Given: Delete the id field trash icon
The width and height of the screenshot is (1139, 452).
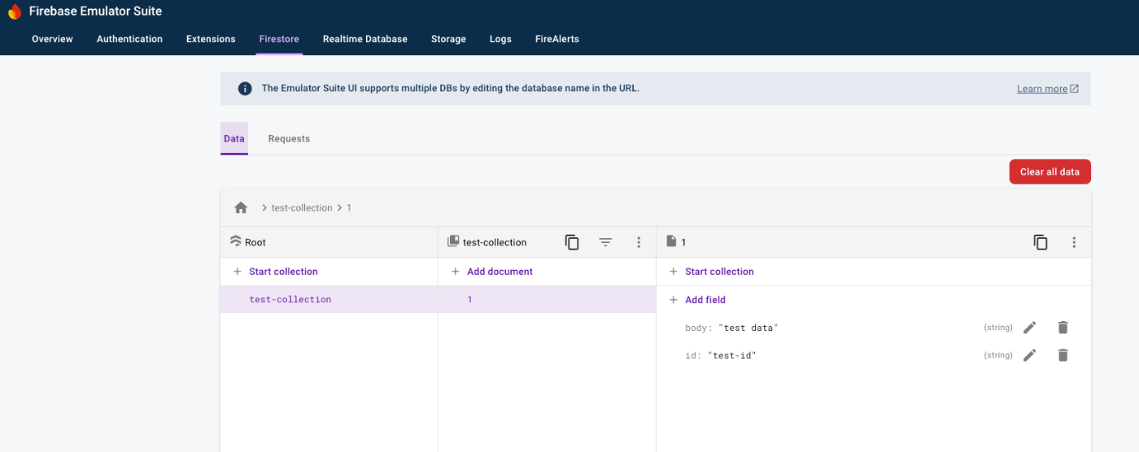Looking at the screenshot, I should point(1063,355).
